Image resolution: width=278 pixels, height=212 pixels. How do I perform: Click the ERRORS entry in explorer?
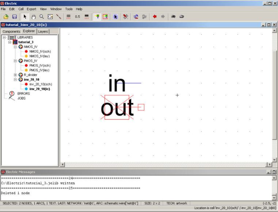[x=23, y=94]
